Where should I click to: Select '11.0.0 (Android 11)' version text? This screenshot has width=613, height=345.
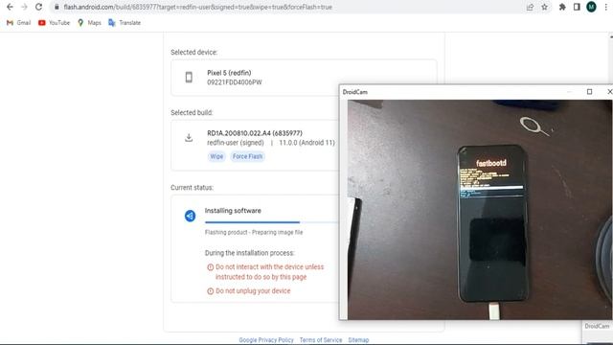coord(306,143)
